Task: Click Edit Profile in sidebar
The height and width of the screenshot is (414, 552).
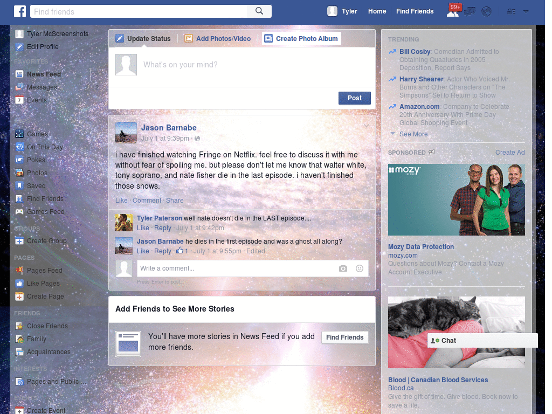Action: point(43,47)
